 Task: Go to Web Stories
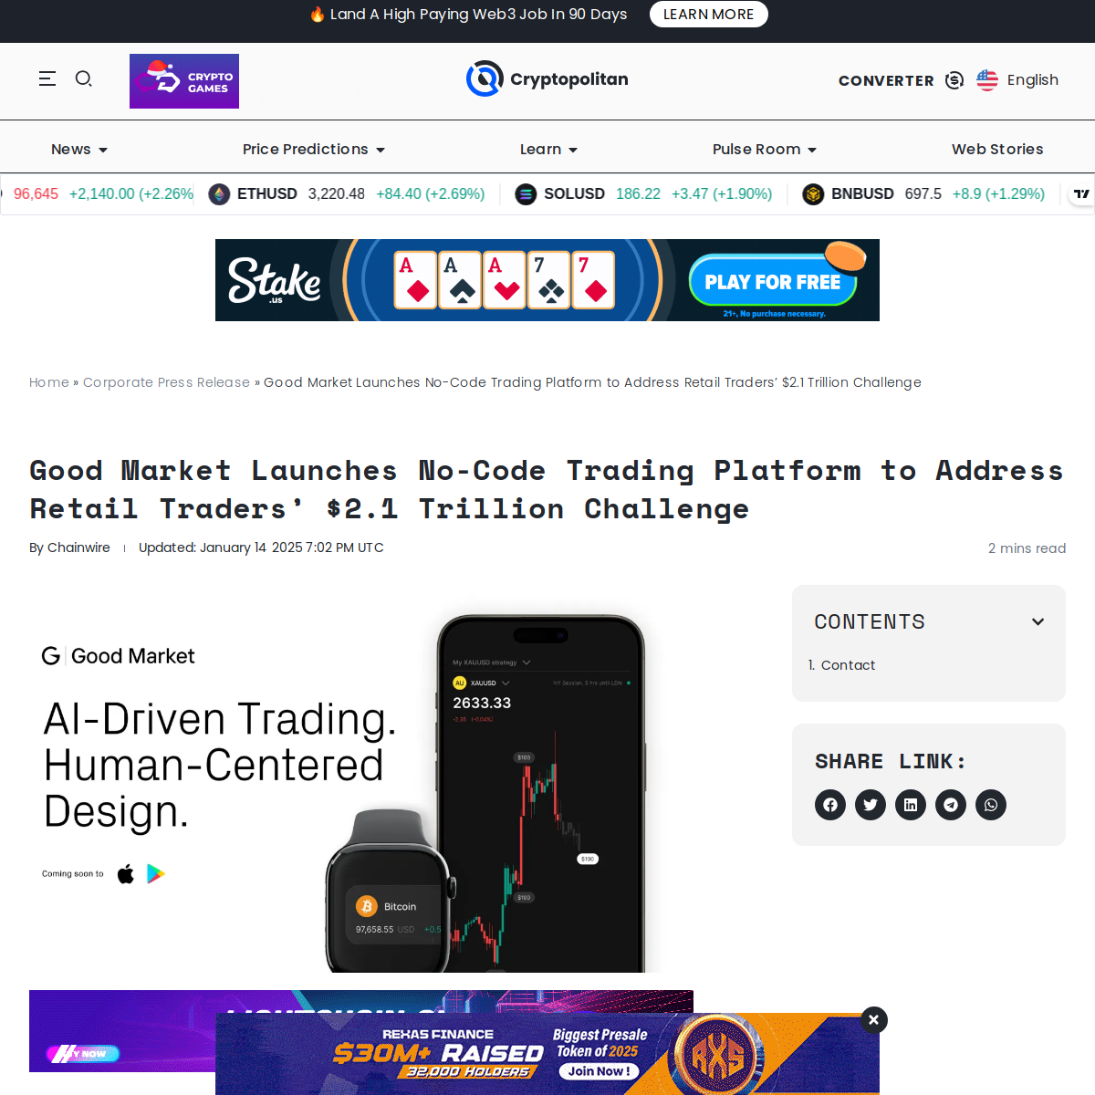click(x=997, y=150)
